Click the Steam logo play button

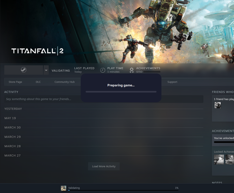[x=23, y=70]
